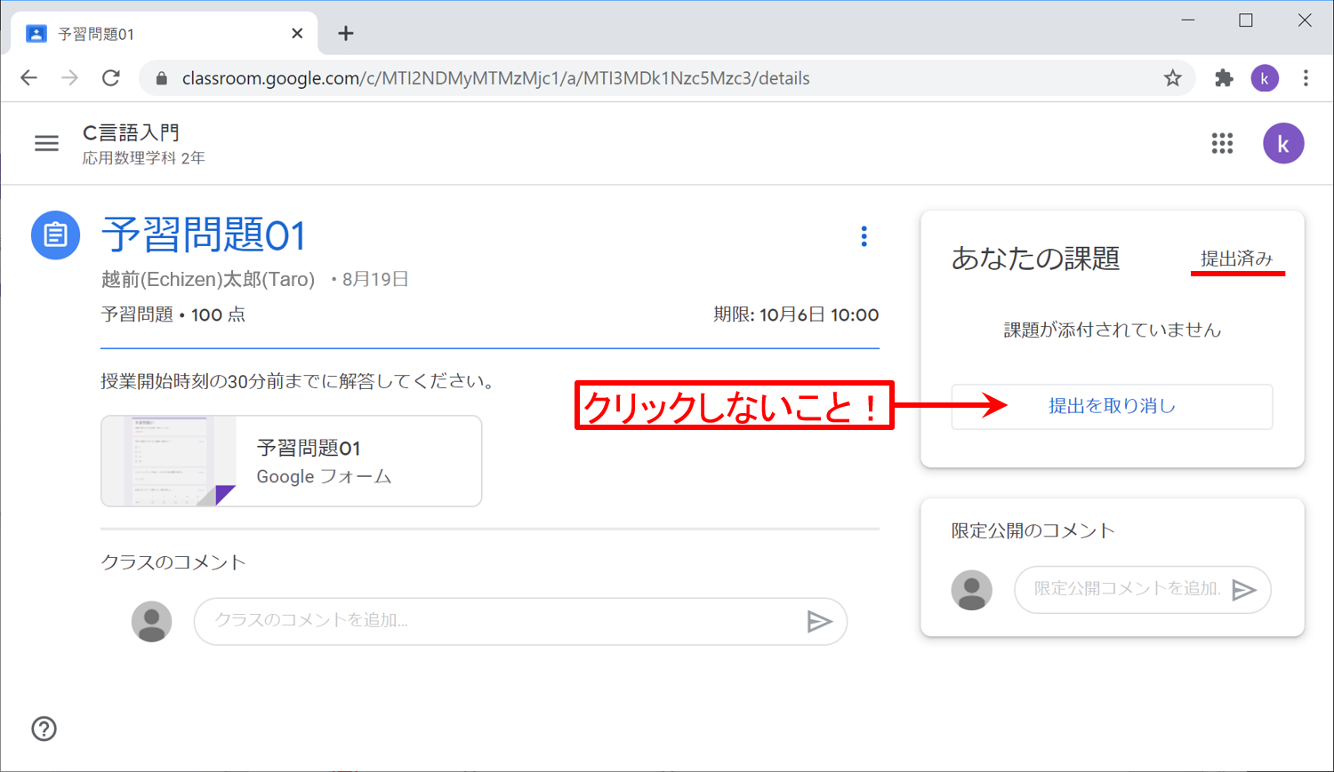1334x772 pixels.
Task: Click the browser forward arrow
Action: coord(70,78)
